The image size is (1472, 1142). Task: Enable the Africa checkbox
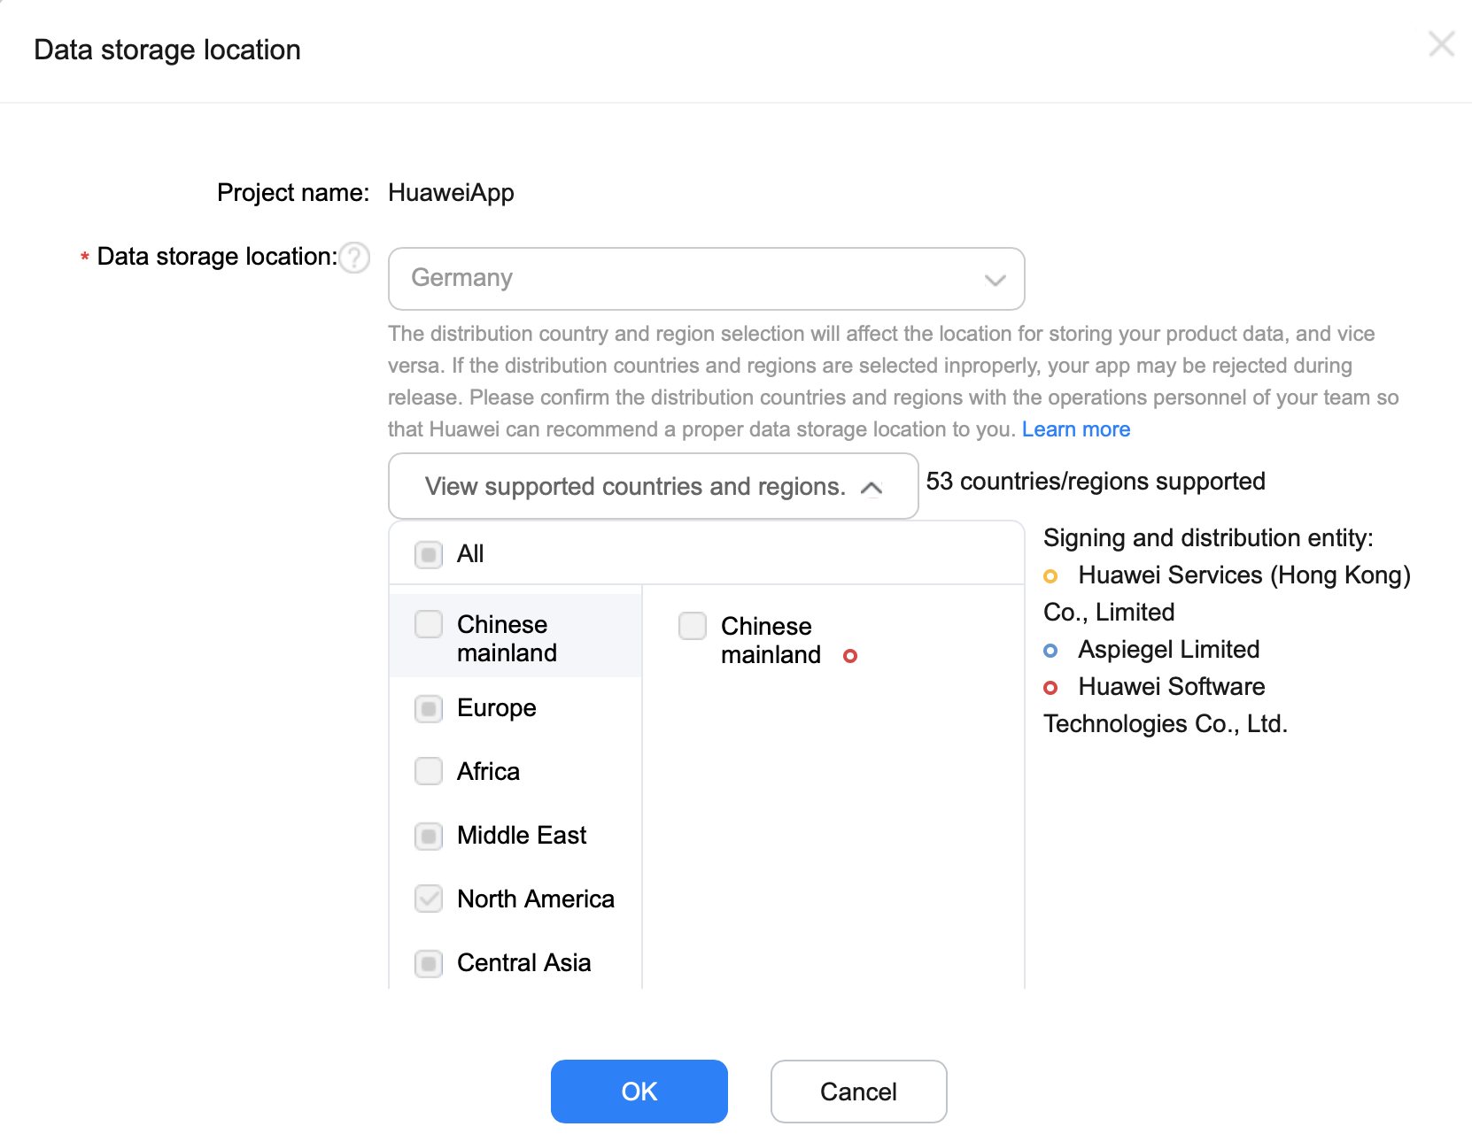click(x=429, y=771)
